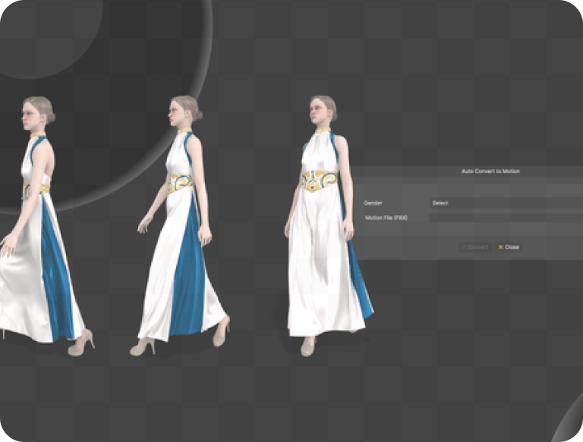Click the rightmost avatar's head

point(322,111)
